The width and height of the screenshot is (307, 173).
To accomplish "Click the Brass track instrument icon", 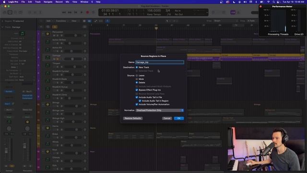I will (x=47, y=136).
